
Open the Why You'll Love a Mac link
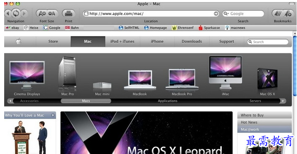[24, 115]
